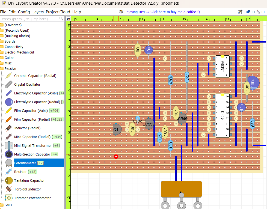Select the 5k Lin potentiometer body

coord(181,189)
